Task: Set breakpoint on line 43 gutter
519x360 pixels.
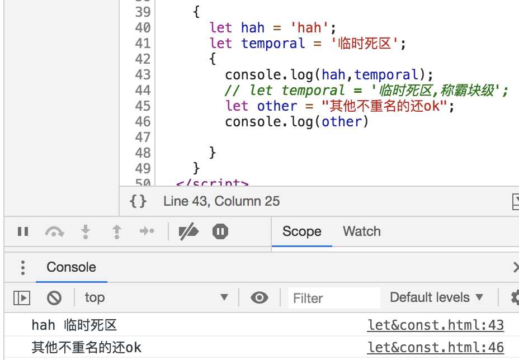Action: click(x=143, y=75)
